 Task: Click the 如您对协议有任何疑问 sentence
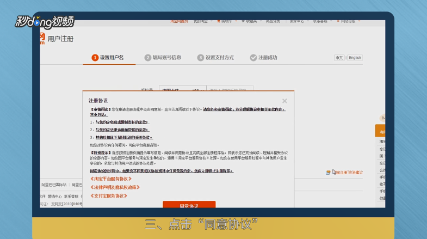point(125,145)
